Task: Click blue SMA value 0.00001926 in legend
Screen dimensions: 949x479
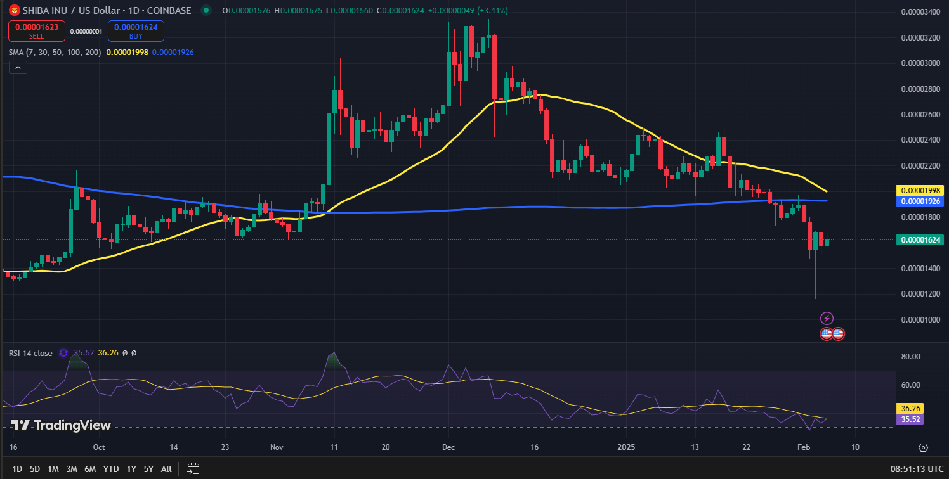Action: pos(173,52)
